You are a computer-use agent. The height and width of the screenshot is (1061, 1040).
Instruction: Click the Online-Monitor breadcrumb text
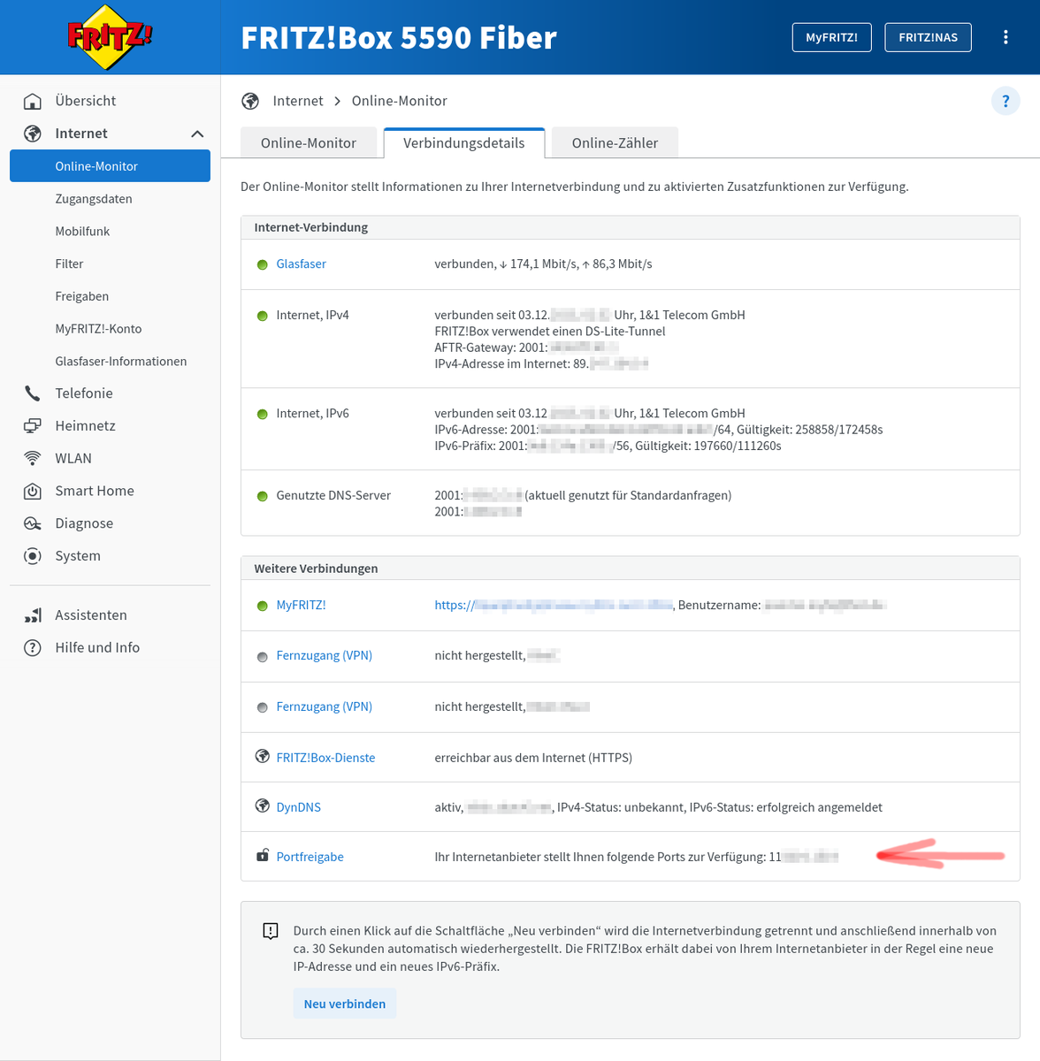click(x=400, y=101)
